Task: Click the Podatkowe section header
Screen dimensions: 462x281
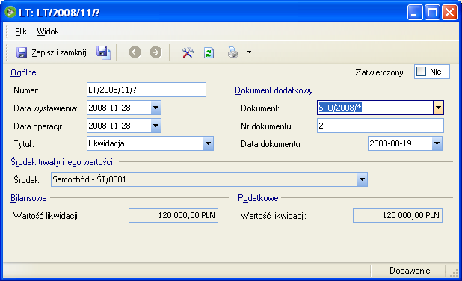Action: pyautogui.click(x=258, y=198)
